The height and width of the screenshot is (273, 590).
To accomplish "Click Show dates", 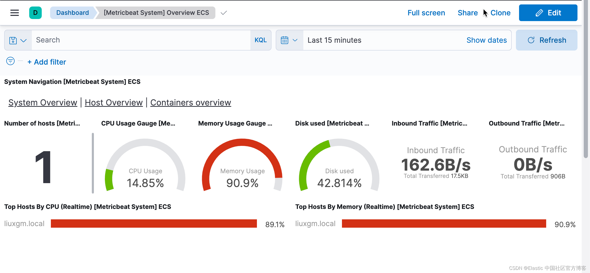I will tap(486, 40).
